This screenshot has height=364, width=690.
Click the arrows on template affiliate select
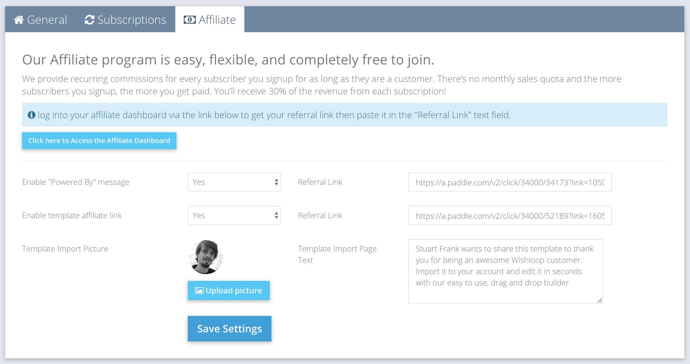(x=276, y=215)
